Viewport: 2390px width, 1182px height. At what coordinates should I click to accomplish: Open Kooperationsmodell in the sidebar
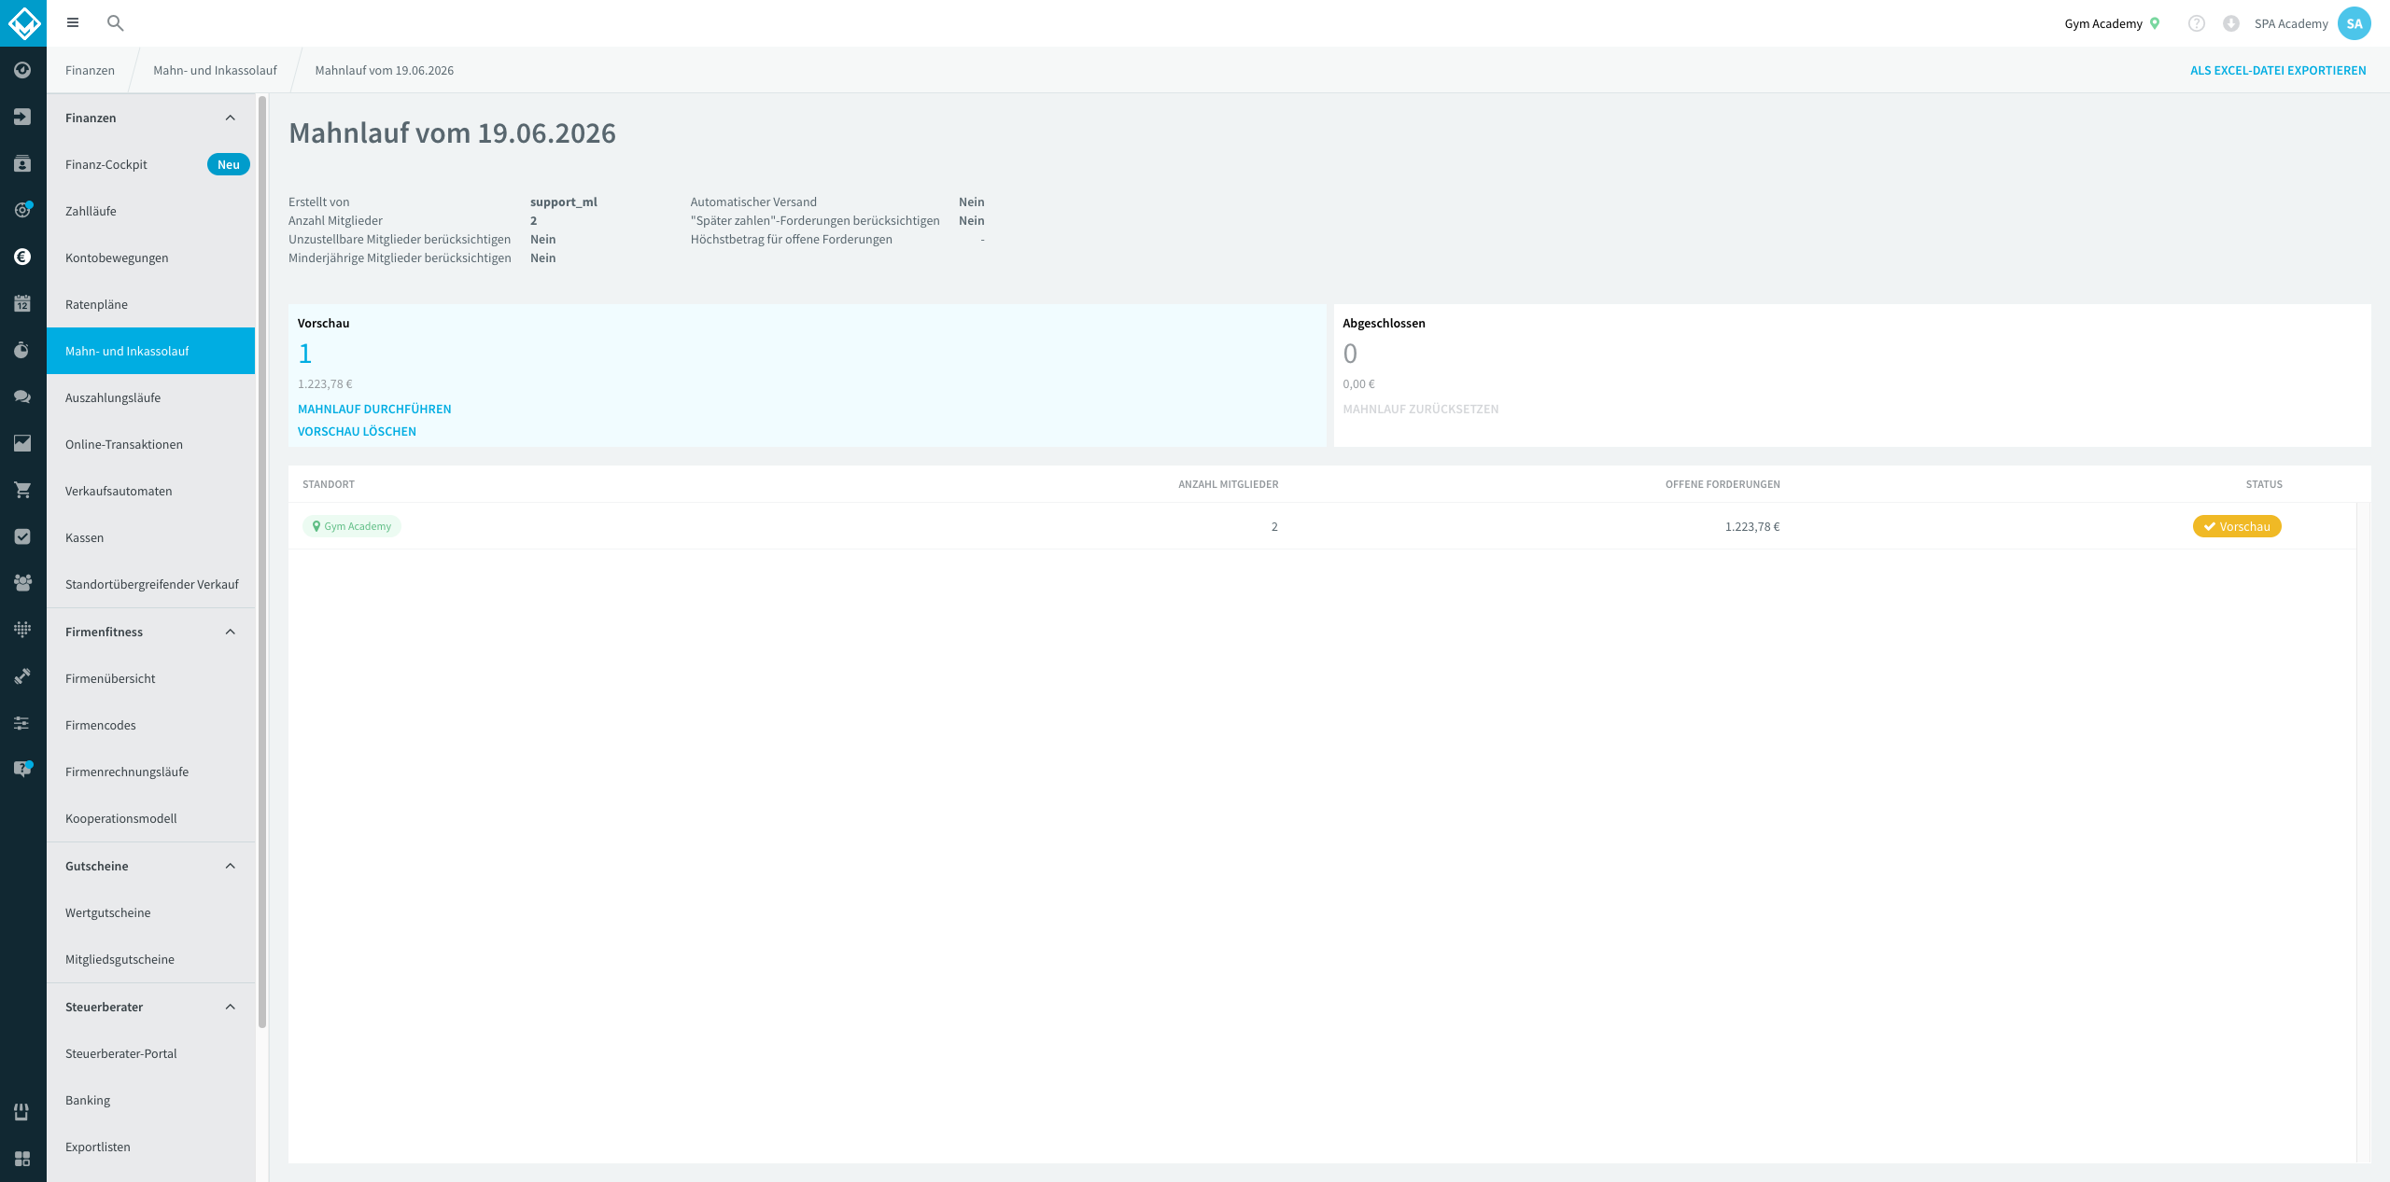pos(151,818)
